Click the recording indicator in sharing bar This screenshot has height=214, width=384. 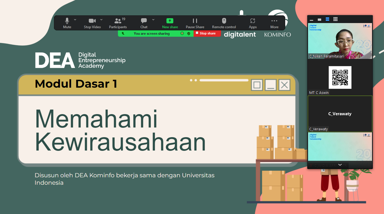click(x=182, y=33)
